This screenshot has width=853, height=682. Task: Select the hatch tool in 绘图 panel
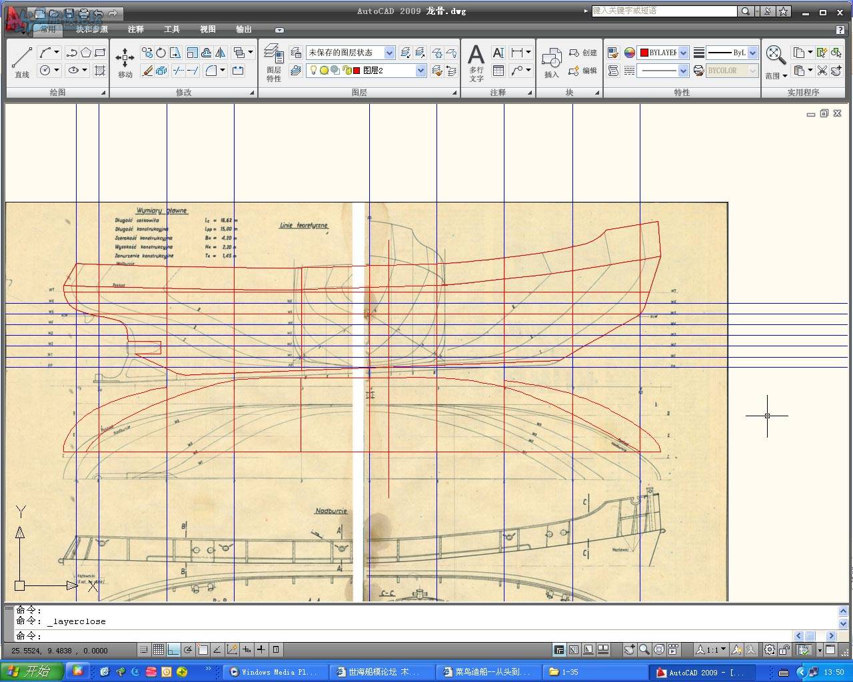(x=100, y=70)
